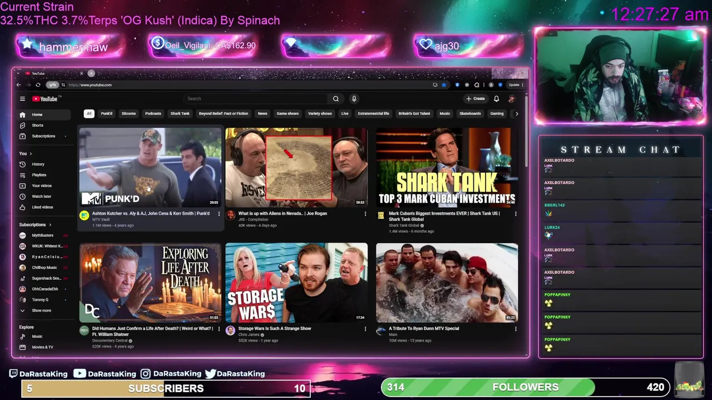Select the Punk'd category chip
Screen dimensions: 712x400
[107, 113]
